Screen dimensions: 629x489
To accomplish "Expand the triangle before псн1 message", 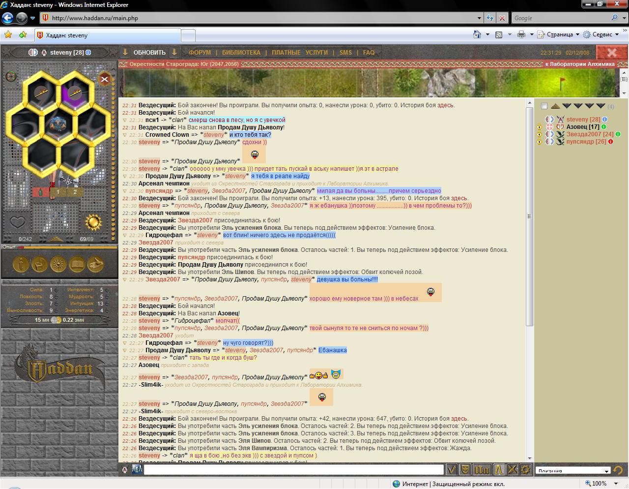I will 125,120.
